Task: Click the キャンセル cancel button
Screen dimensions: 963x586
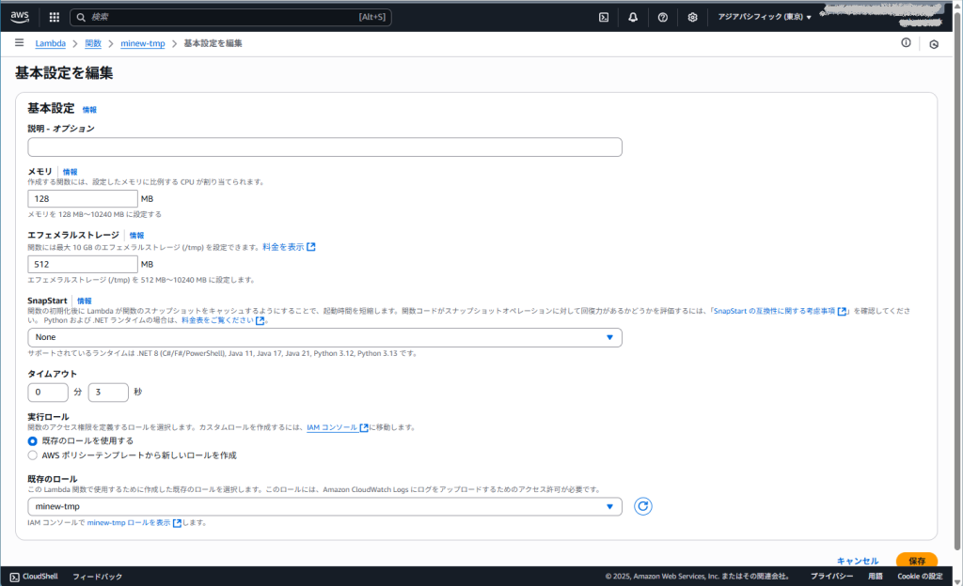Action: pyautogui.click(x=857, y=561)
